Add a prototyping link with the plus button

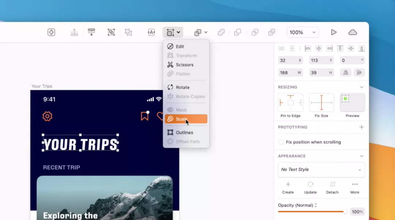click(361, 127)
